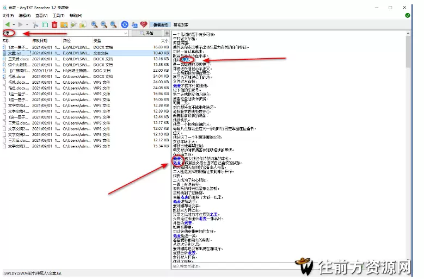The width and height of the screenshot is (424, 280).
Task: Open the 编辑(E) menu
Action: pyautogui.click(x=24, y=15)
